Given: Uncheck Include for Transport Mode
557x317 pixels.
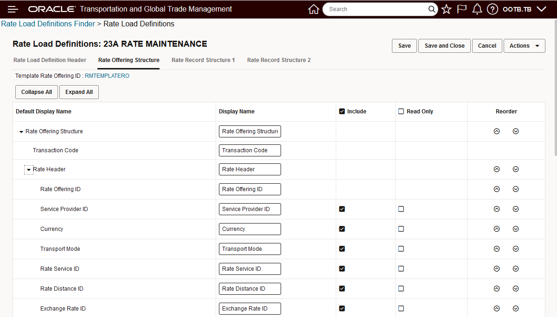Looking at the screenshot, I should click(342, 249).
